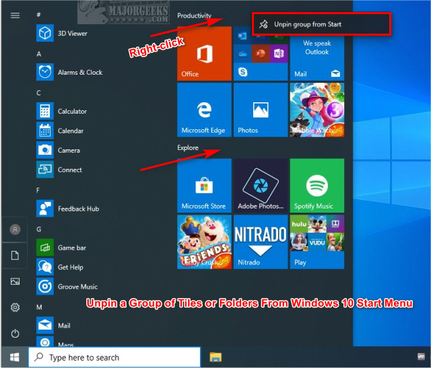431x368 pixels.
Task: Open Groove Music app icon
Action: [x=45, y=287]
